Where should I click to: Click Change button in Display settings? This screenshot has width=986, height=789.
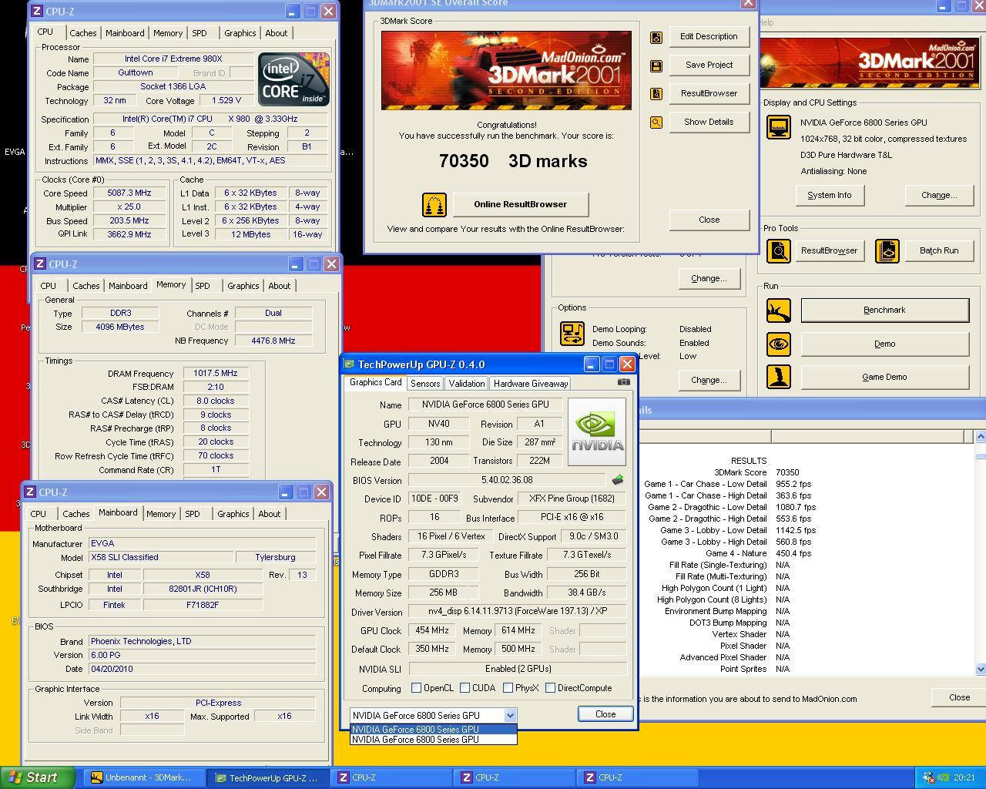[x=938, y=195]
